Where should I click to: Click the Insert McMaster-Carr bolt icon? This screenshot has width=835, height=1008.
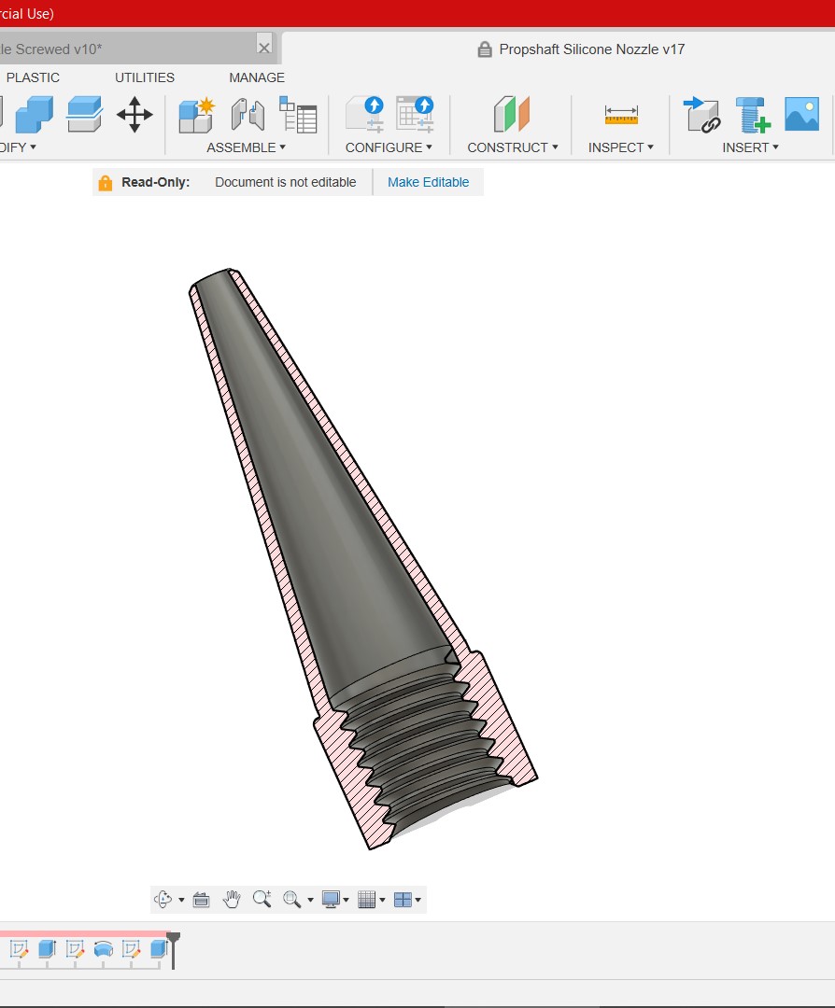[752, 115]
